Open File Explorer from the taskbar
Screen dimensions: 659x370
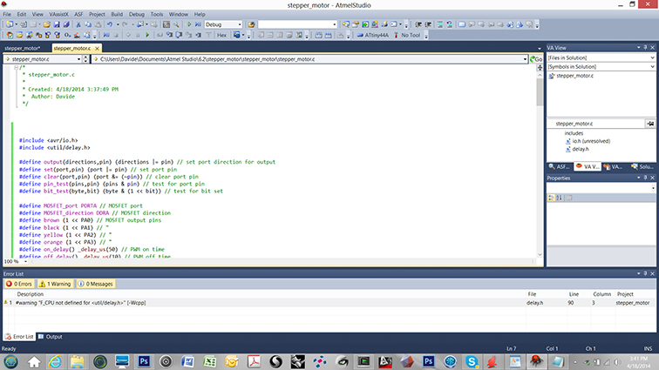[78, 361]
